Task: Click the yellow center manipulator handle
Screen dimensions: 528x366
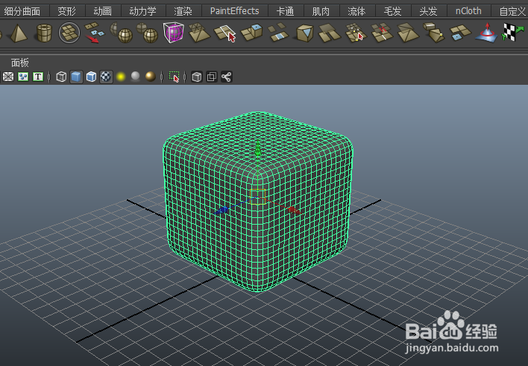Action: pyautogui.click(x=258, y=197)
